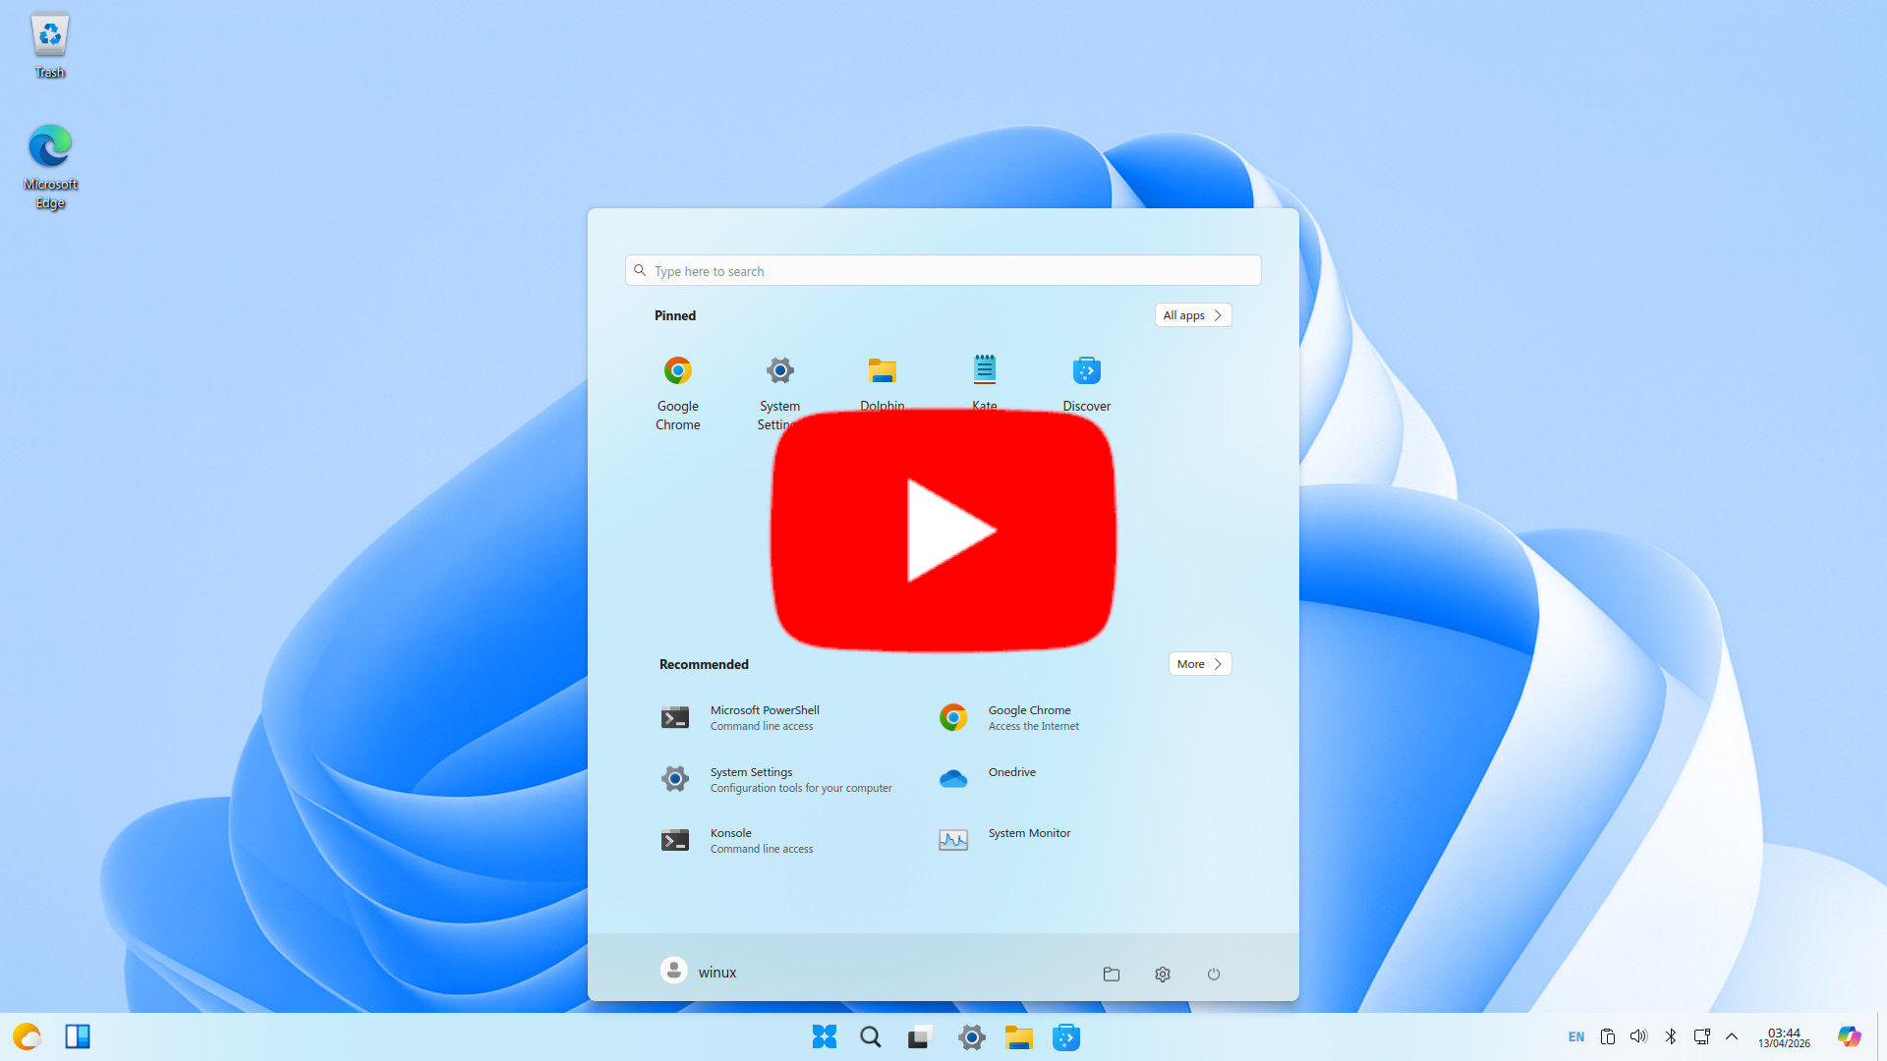Open the Microsoft Edge desktop shortcut

[50, 165]
